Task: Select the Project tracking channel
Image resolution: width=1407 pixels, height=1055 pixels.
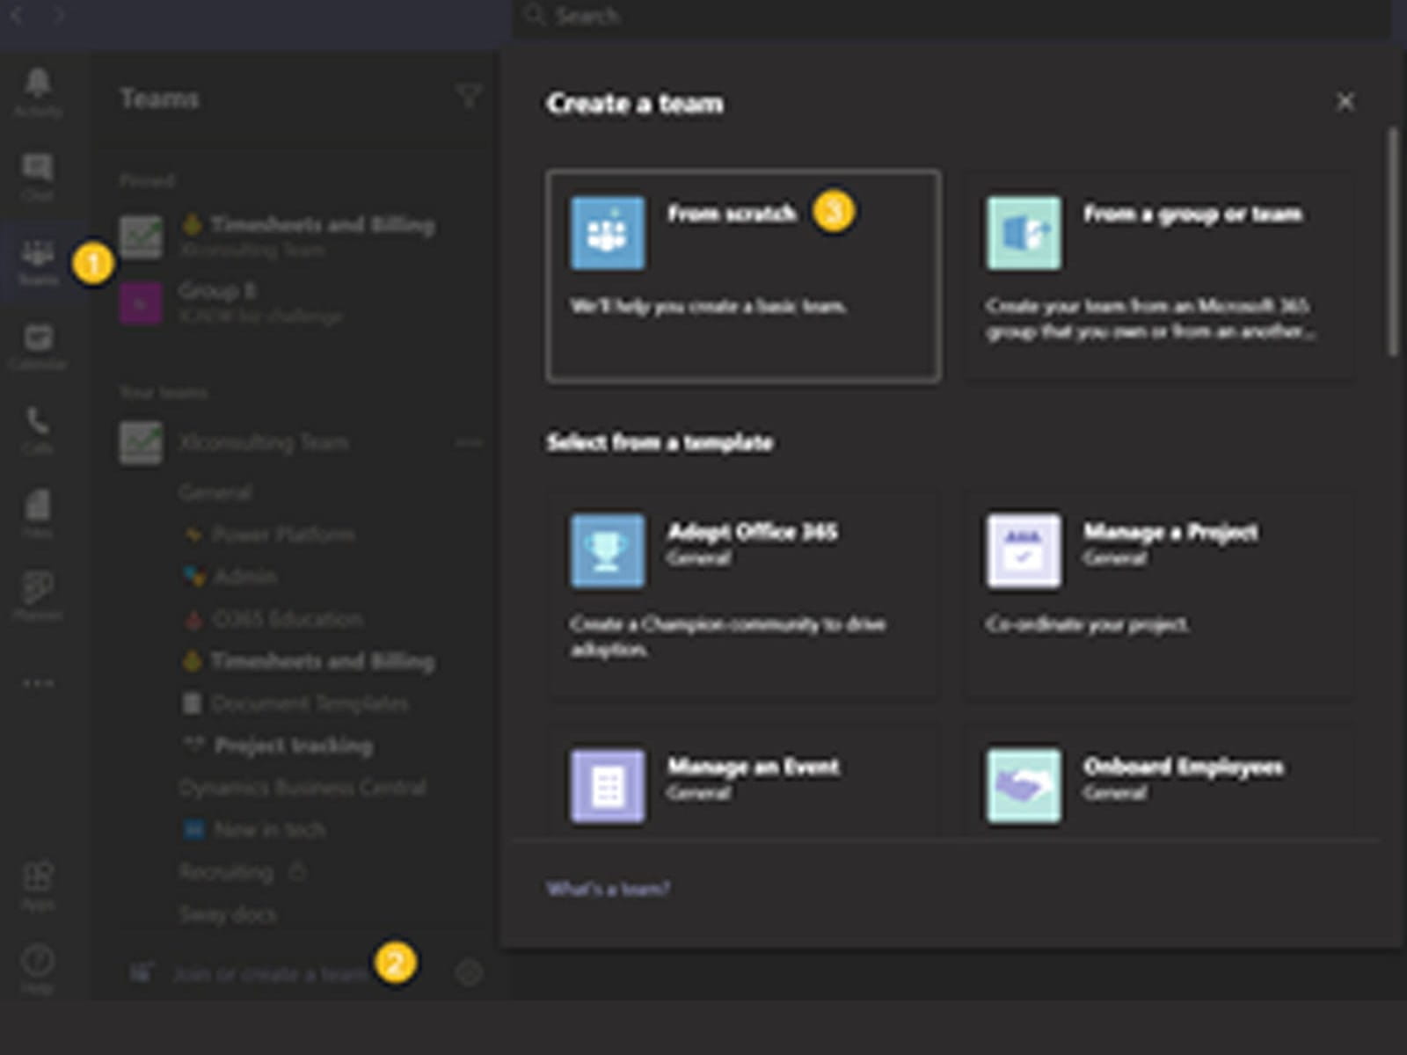Action: pyautogui.click(x=293, y=746)
